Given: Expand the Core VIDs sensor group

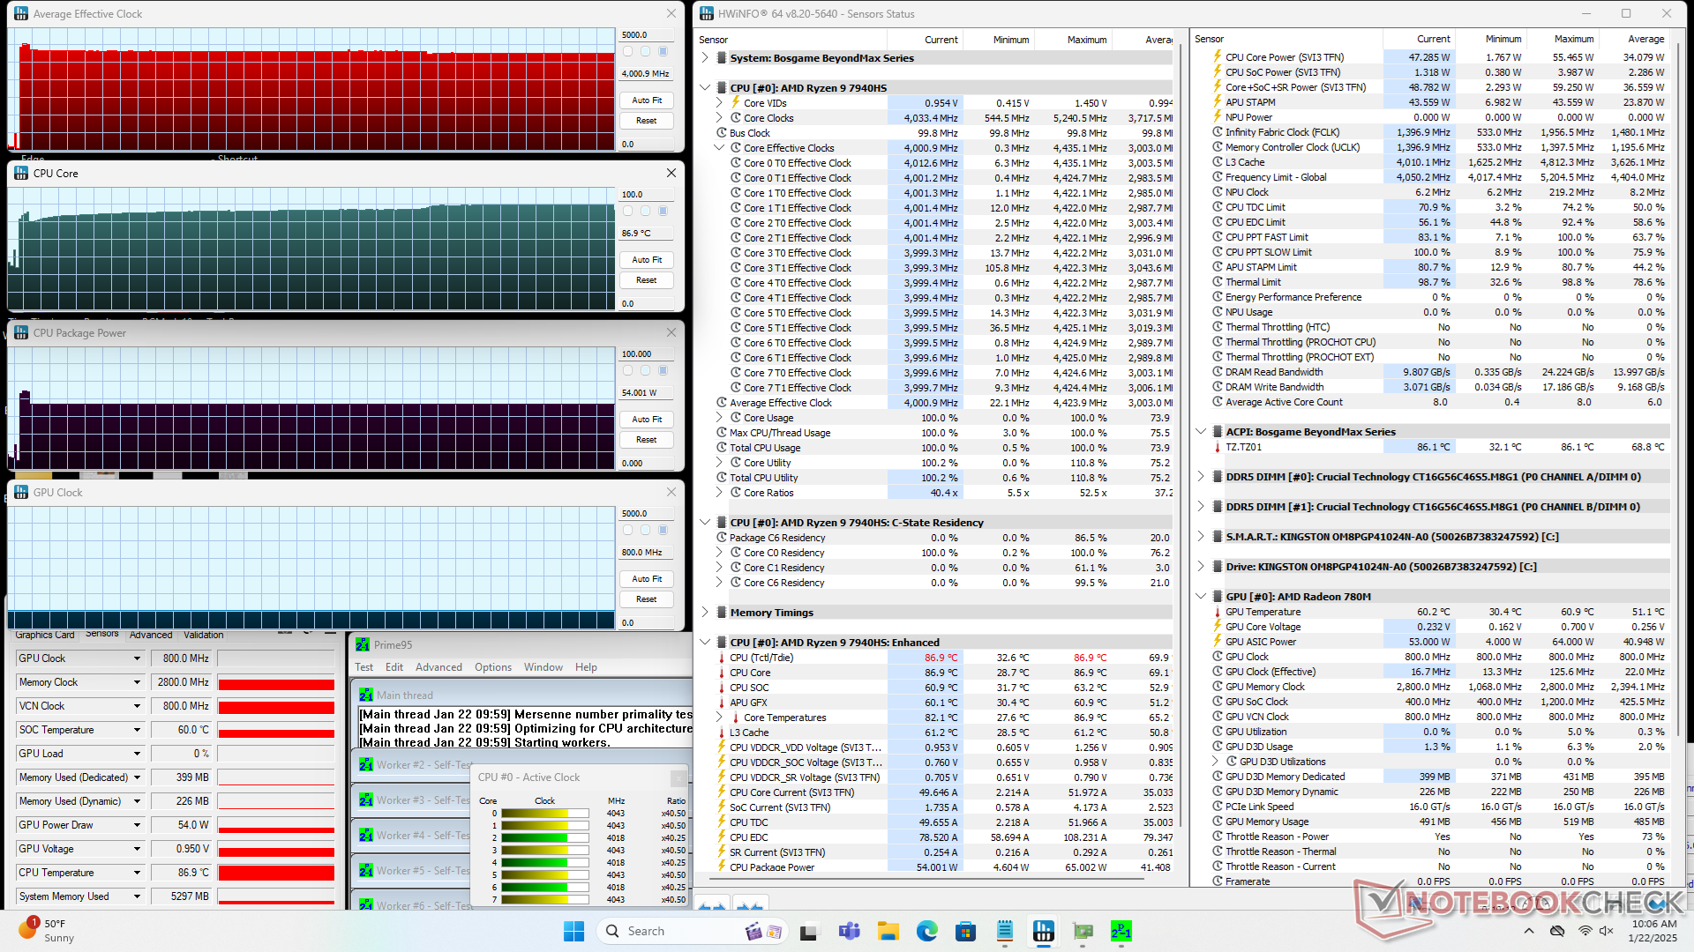Looking at the screenshot, I should 719,103.
